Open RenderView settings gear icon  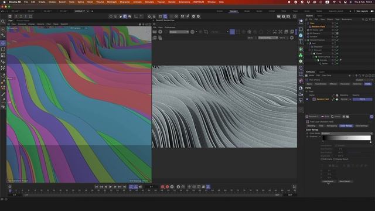click(x=292, y=38)
